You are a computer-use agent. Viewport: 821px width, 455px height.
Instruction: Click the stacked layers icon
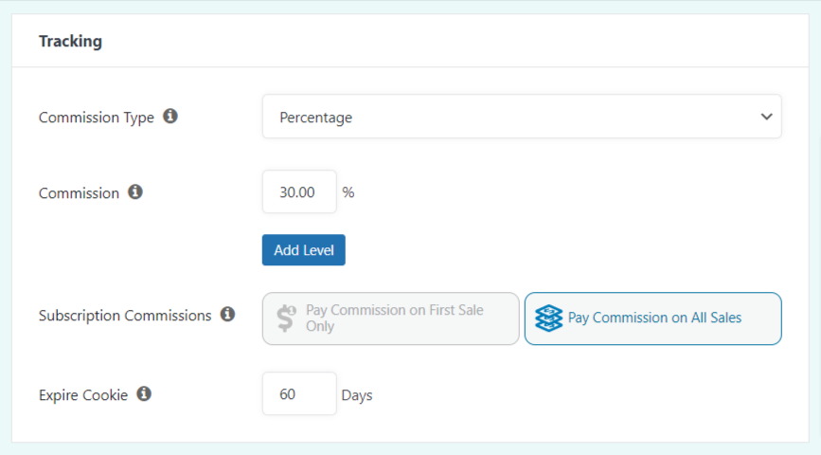coord(548,318)
